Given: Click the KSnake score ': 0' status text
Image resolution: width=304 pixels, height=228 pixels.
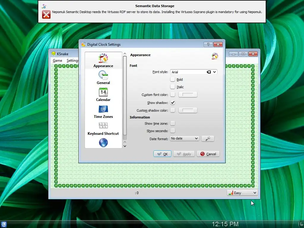Looking at the screenshot, I should tap(137, 193).
